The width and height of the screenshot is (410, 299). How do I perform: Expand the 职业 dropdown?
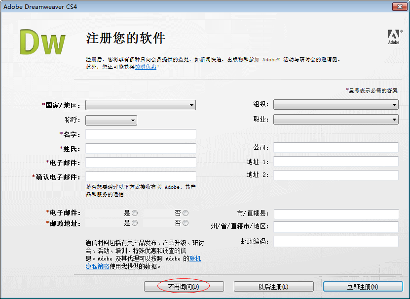point(335,120)
